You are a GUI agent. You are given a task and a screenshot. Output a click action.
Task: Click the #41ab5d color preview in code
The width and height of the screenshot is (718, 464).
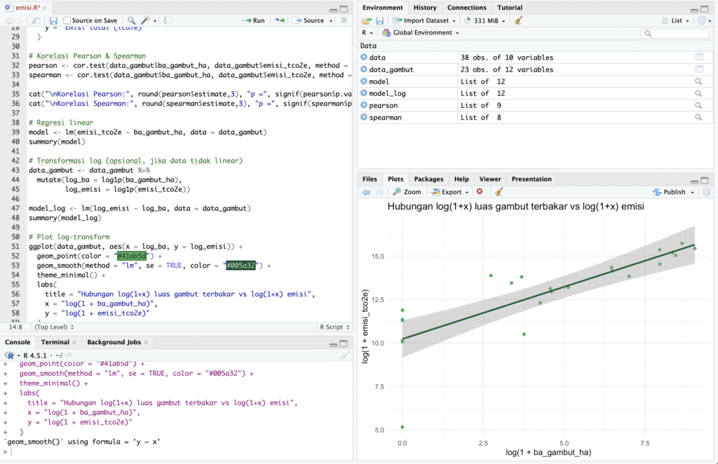(x=130, y=257)
